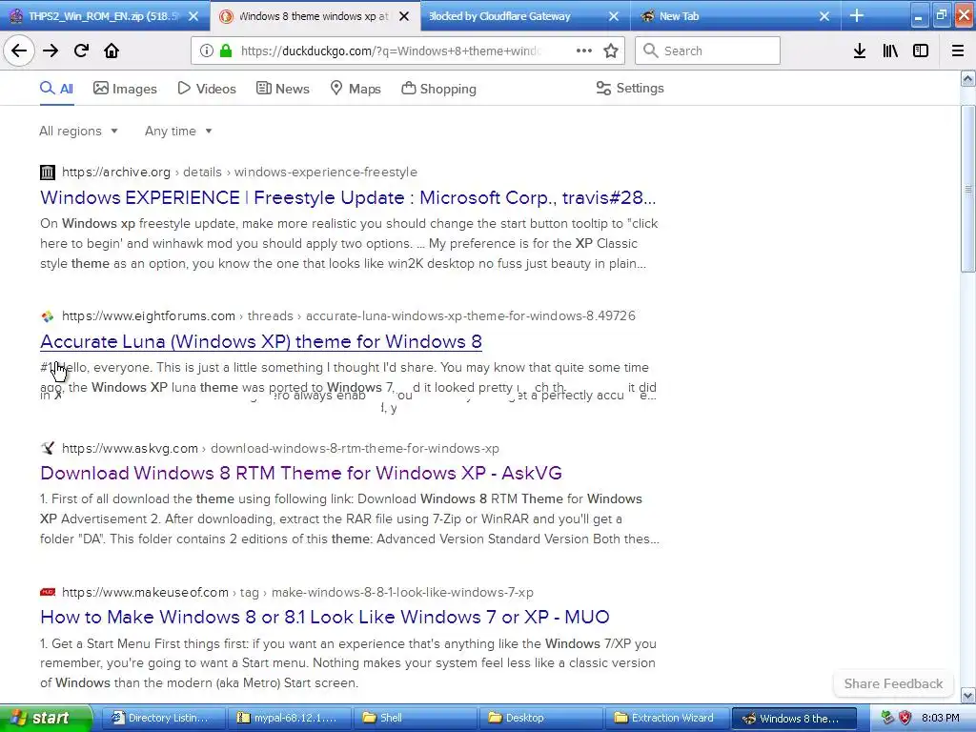Bookmark this page with the star
Screen dimensions: 976x732
coord(611,51)
